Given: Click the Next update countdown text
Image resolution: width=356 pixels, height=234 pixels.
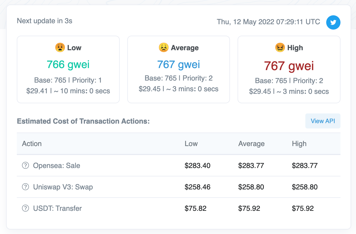Looking at the screenshot, I should [45, 21].
